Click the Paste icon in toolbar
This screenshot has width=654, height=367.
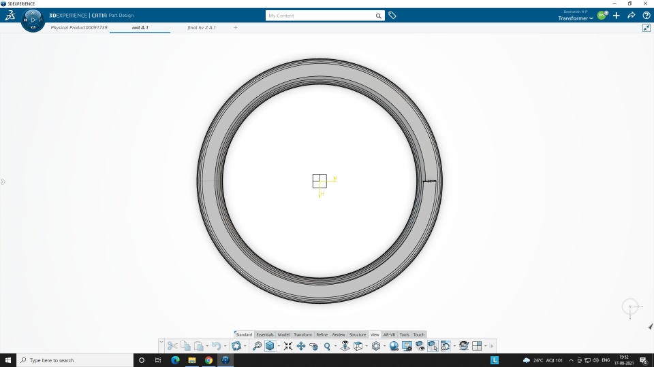[x=199, y=346]
